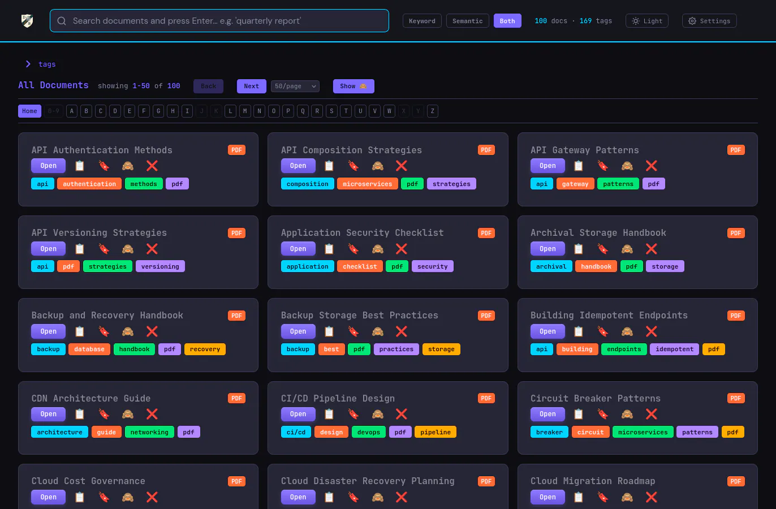Open API Authentication Methods document

point(49,166)
